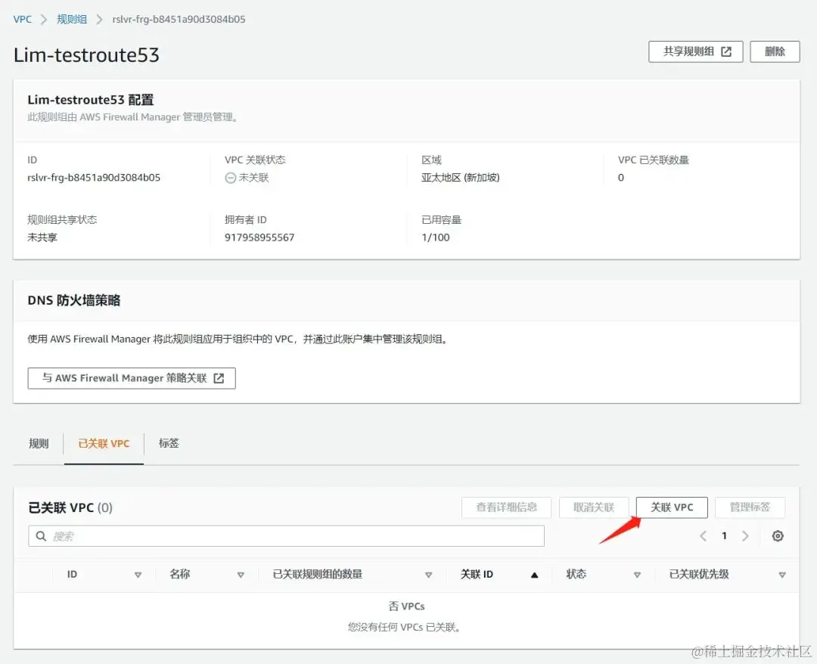Click the 管理标签 button

750,507
